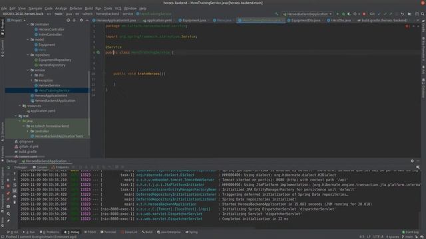Click the 'service' breadcrumb in navigation bar
This screenshot has width=426, height=239.
pyautogui.click(x=127, y=14)
